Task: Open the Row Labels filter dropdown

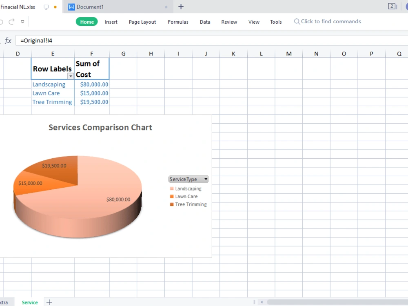Action: [71, 76]
